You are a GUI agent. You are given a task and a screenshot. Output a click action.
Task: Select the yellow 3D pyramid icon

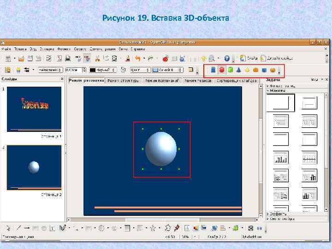(x=247, y=70)
